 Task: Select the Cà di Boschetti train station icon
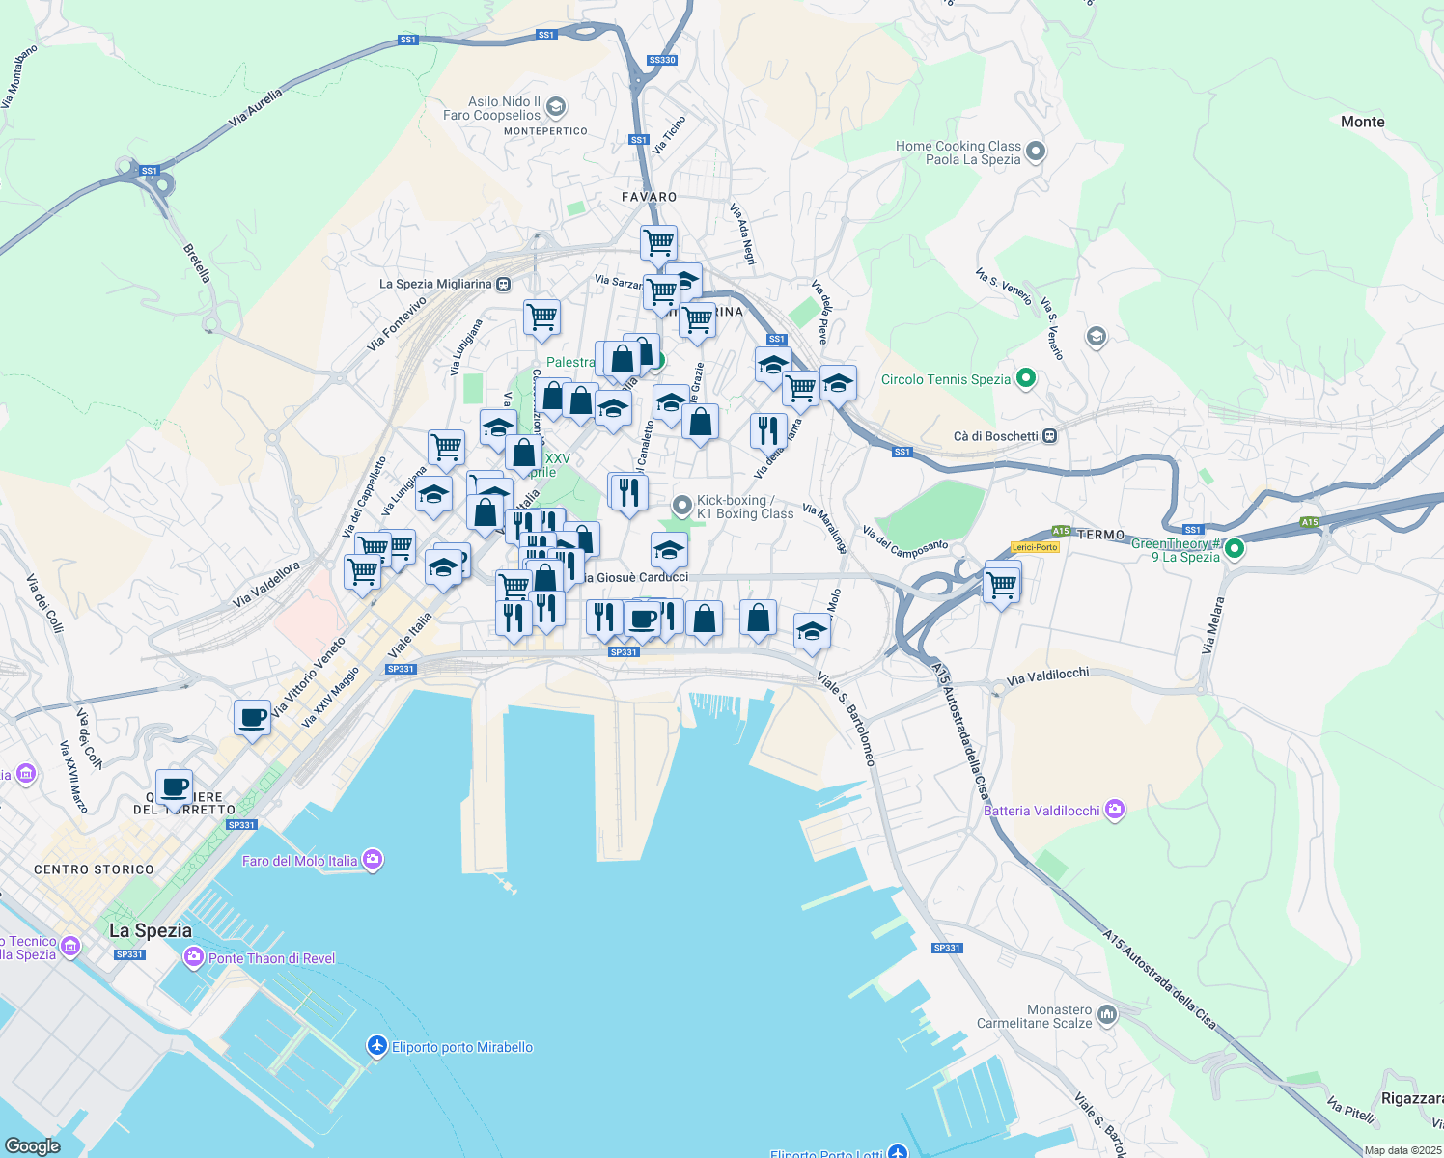[x=1049, y=436]
